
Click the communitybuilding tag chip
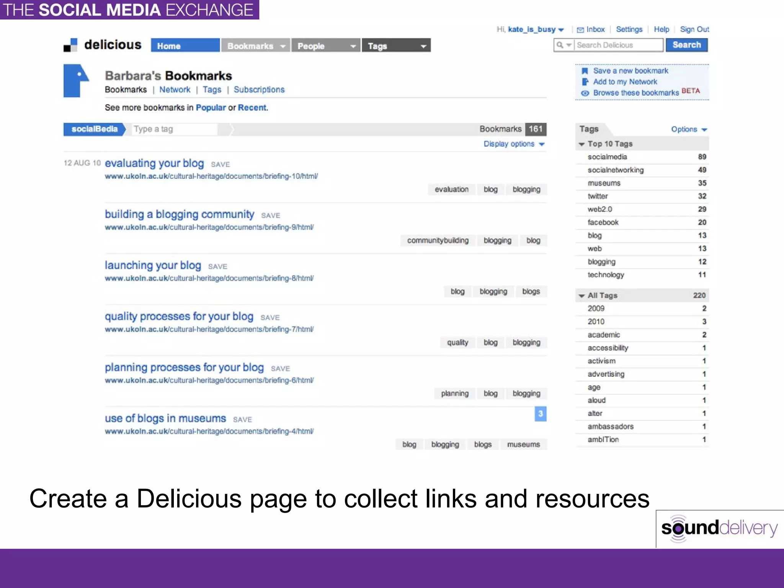pyautogui.click(x=438, y=241)
